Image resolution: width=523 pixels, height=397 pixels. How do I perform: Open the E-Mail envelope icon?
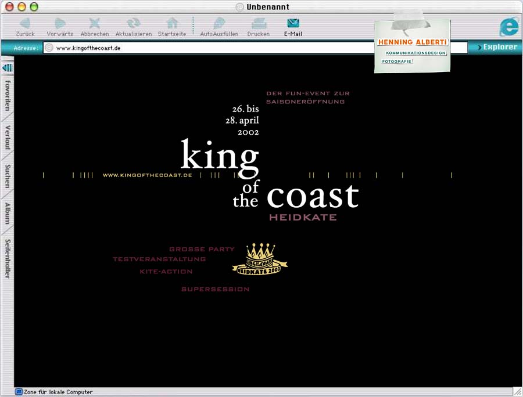coord(293,23)
